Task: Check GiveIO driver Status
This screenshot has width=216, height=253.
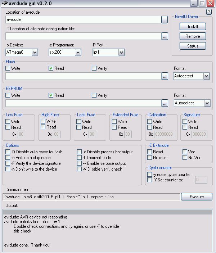Action: pyautogui.click(x=193, y=46)
